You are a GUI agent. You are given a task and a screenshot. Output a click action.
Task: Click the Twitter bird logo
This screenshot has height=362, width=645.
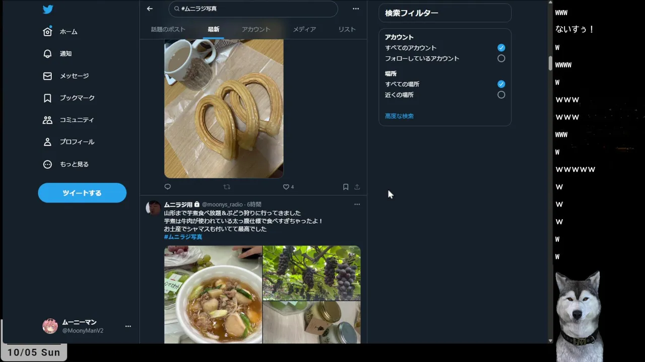(48, 10)
